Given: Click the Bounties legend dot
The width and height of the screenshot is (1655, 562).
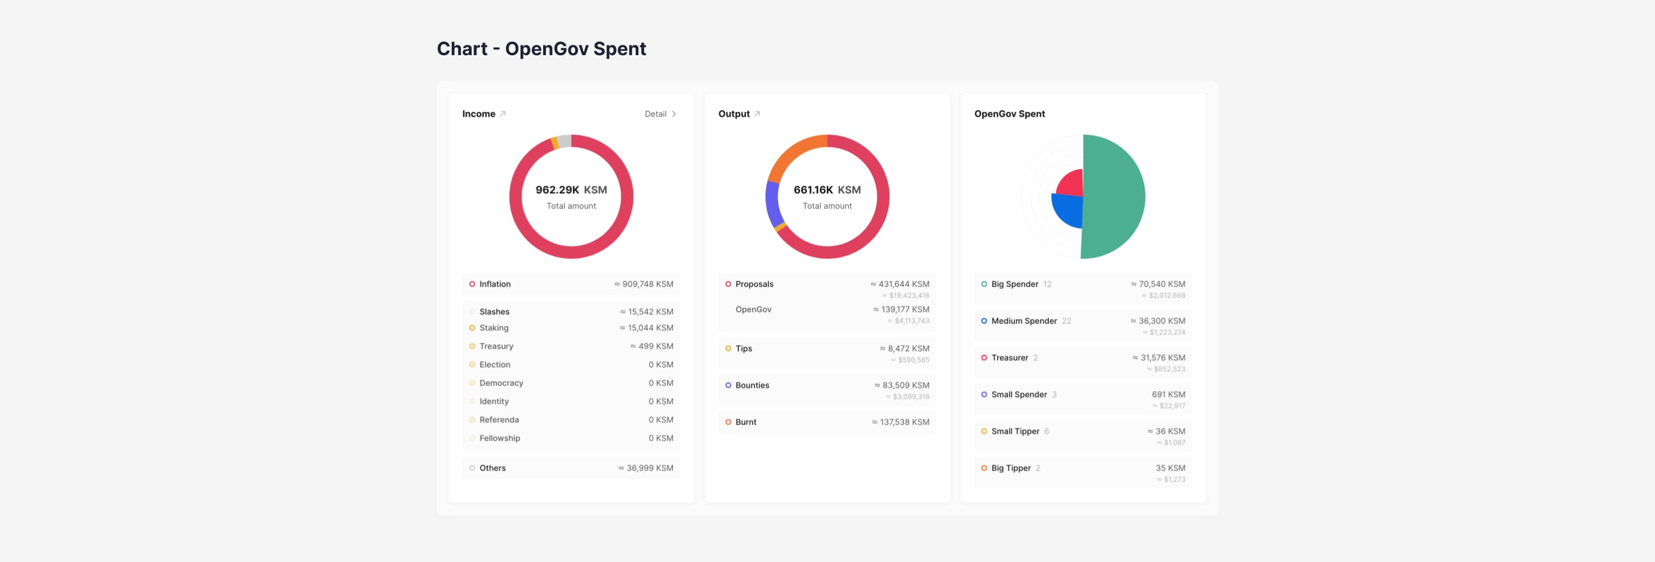Looking at the screenshot, I should pos(728,386).
